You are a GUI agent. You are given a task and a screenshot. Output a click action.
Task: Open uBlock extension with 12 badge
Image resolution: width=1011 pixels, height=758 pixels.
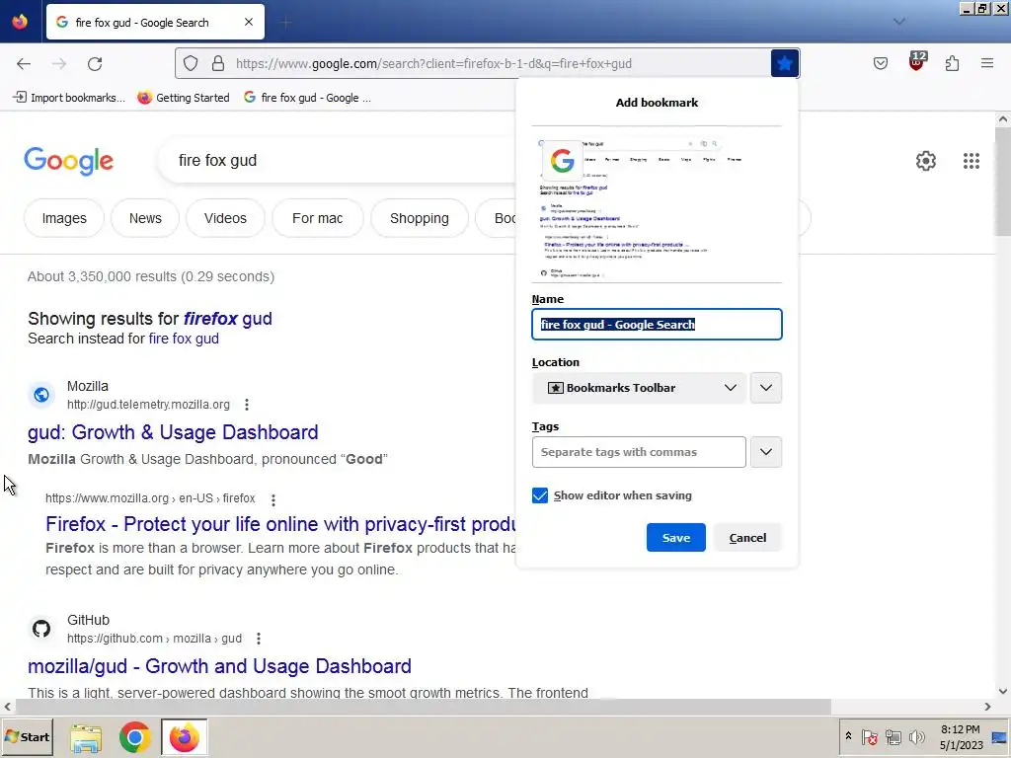[916, 62]
